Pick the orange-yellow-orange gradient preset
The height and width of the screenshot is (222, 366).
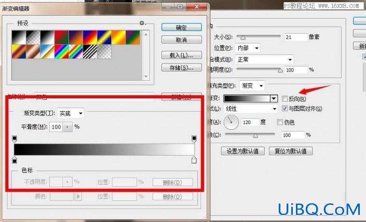pyautogui.click(x=118, y=37)
